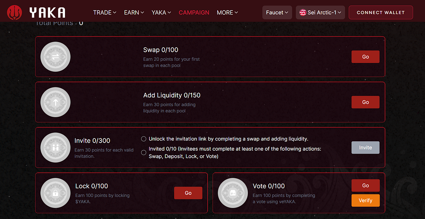Click the greyed Invite button
Image resolution: width=425 pixels, height=219 pixels.
point(365,148)
